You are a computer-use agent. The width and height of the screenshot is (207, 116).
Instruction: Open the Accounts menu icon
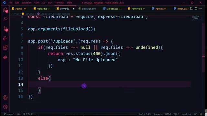5,98
